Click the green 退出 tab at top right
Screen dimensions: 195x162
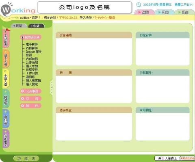click(x=184, y=12)
